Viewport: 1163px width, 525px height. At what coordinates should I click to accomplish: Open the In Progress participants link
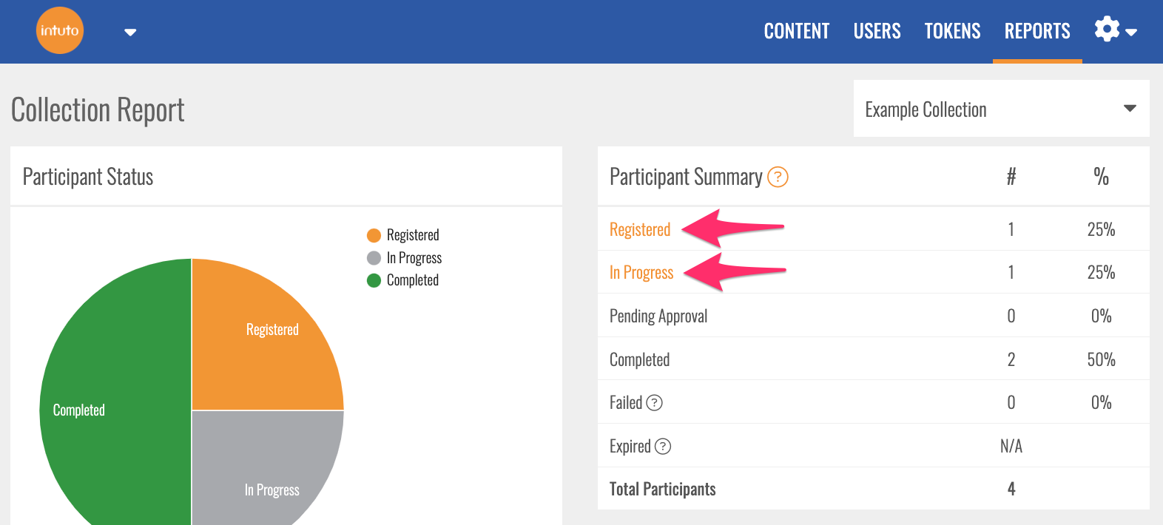[641, 273]
